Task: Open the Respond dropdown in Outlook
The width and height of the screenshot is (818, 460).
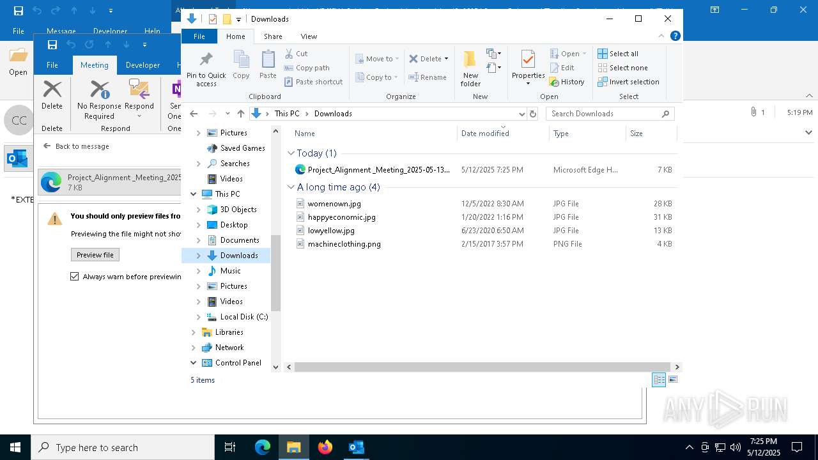Action: tap(139, 116)
